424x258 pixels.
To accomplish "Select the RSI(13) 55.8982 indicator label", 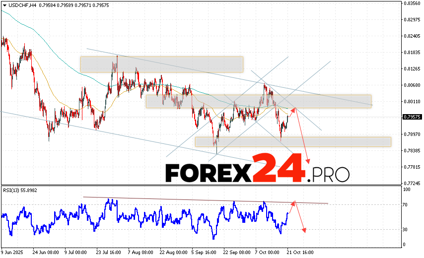I will [x=20, y=190].
